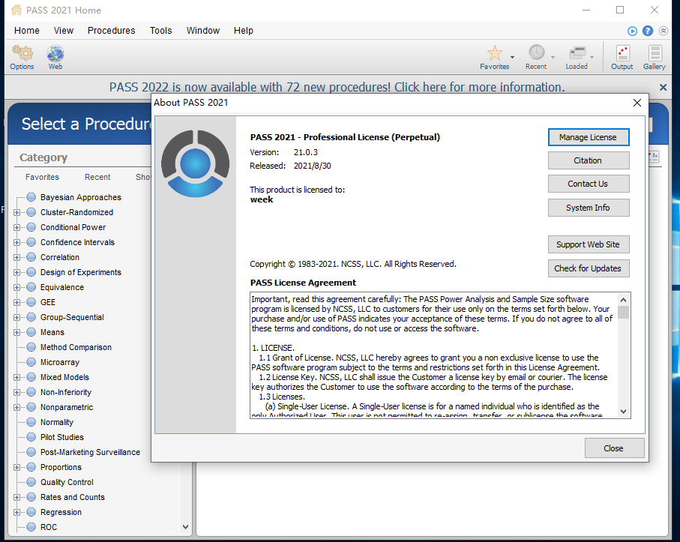Open the Help menu

coord(244,30)
